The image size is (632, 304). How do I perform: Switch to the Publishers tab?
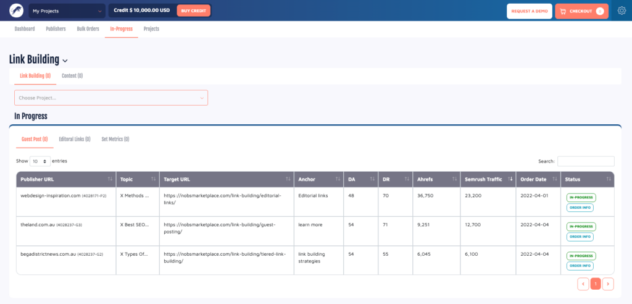tap(56, 29)
